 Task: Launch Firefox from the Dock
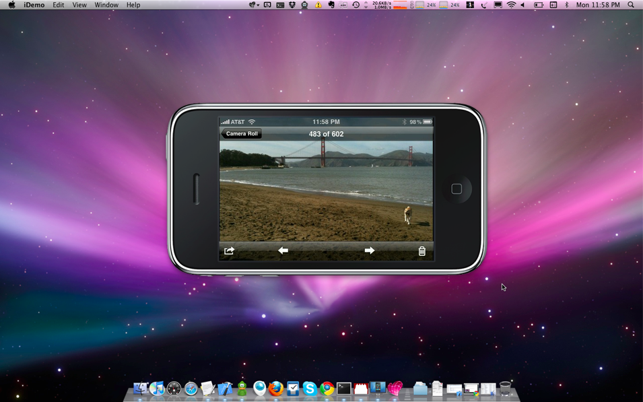point(276,388)
